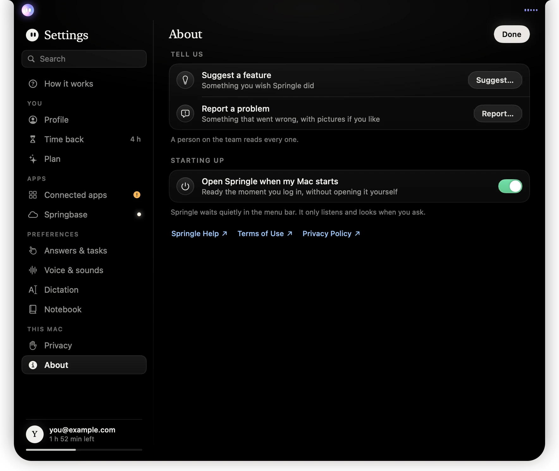This screenshot has height=471, width=559.
Task: Click the speech bubble Report a problem icon
Action: 185,113
